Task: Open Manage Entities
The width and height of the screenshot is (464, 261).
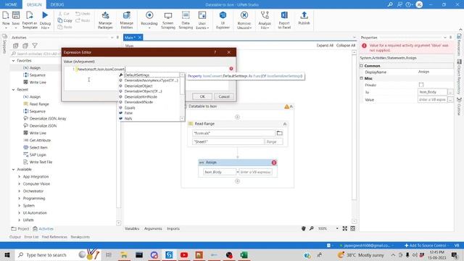Action: 127,15
